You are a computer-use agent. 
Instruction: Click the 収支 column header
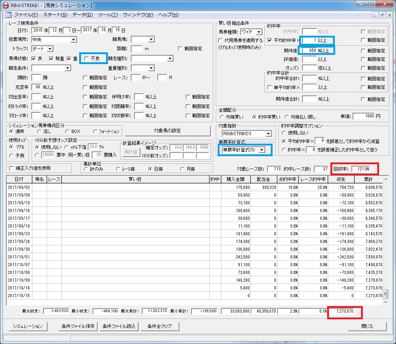pos(341,179)
